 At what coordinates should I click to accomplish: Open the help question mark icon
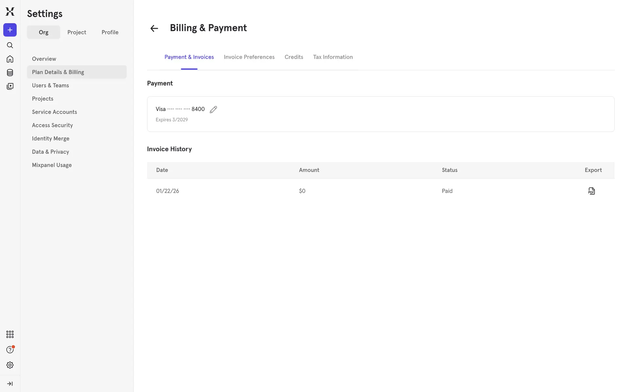point(10,350)
